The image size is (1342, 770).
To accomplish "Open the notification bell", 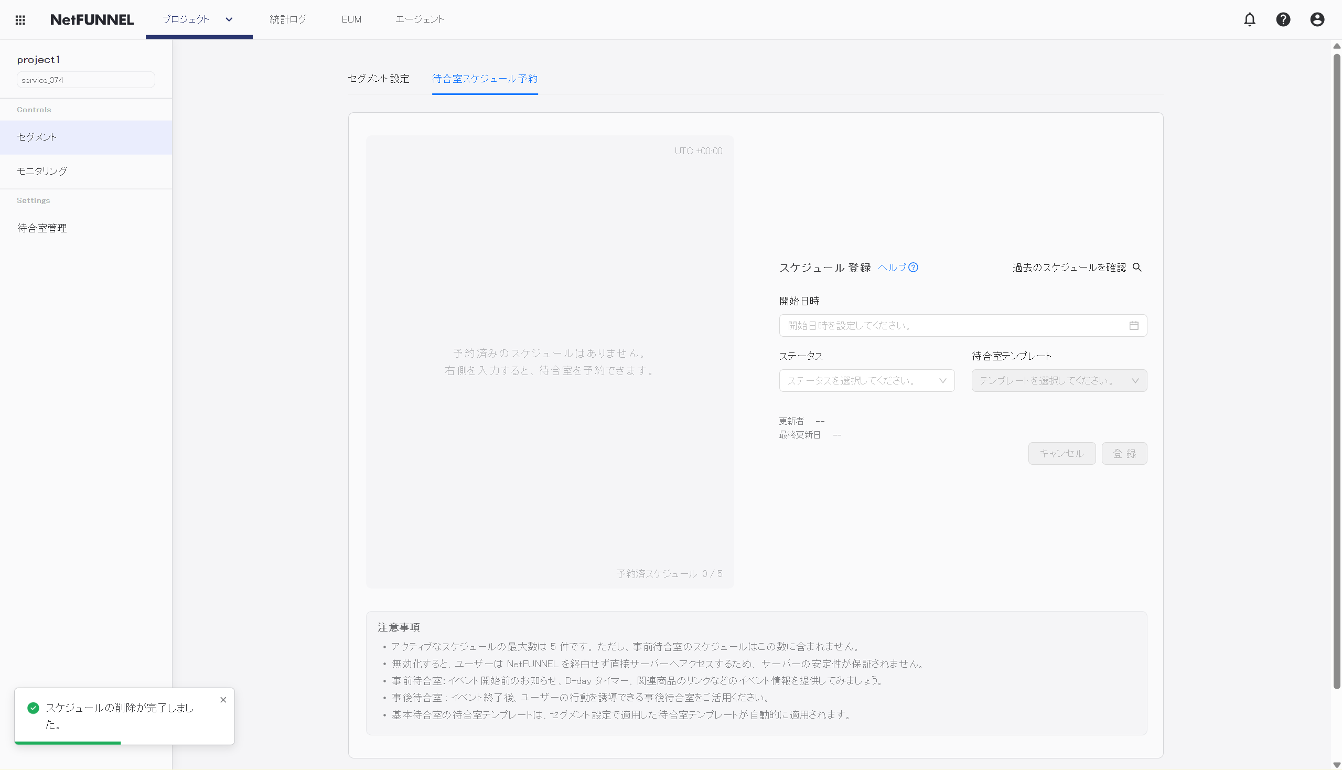I will [1250, 19].
